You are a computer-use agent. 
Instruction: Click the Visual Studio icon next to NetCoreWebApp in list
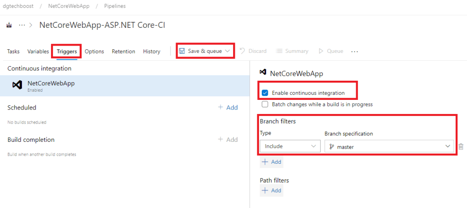click(17, 85)
